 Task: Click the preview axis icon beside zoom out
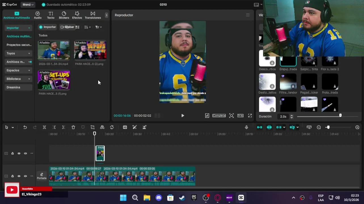309,127
